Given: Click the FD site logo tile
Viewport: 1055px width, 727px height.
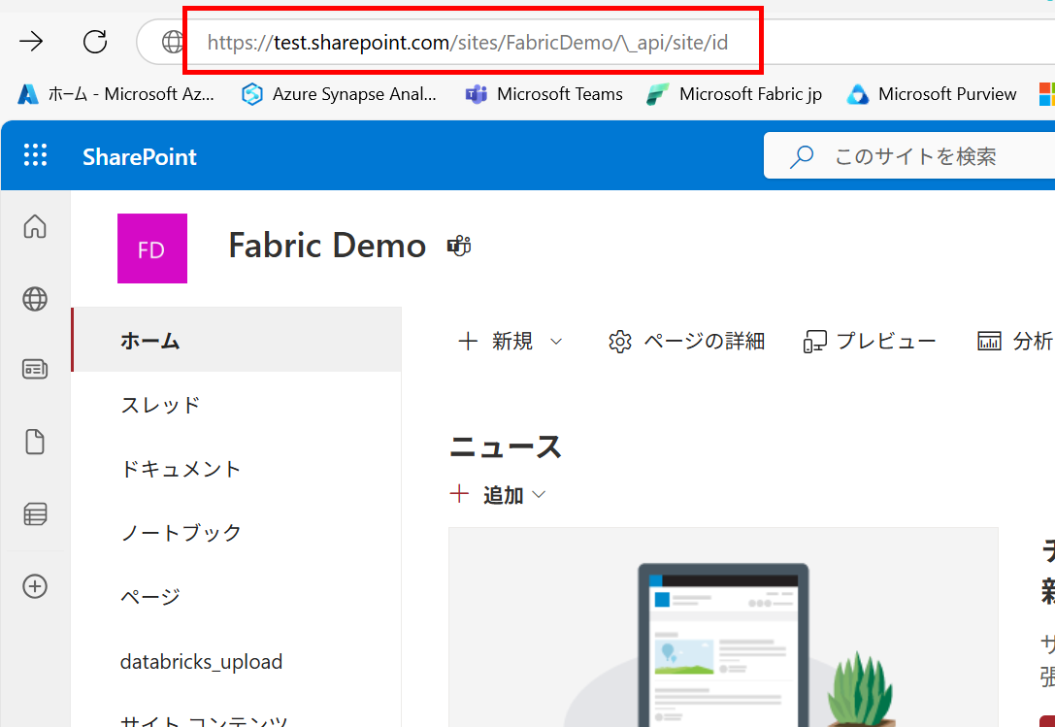Looking at the screenshot, I should [152, 248].
